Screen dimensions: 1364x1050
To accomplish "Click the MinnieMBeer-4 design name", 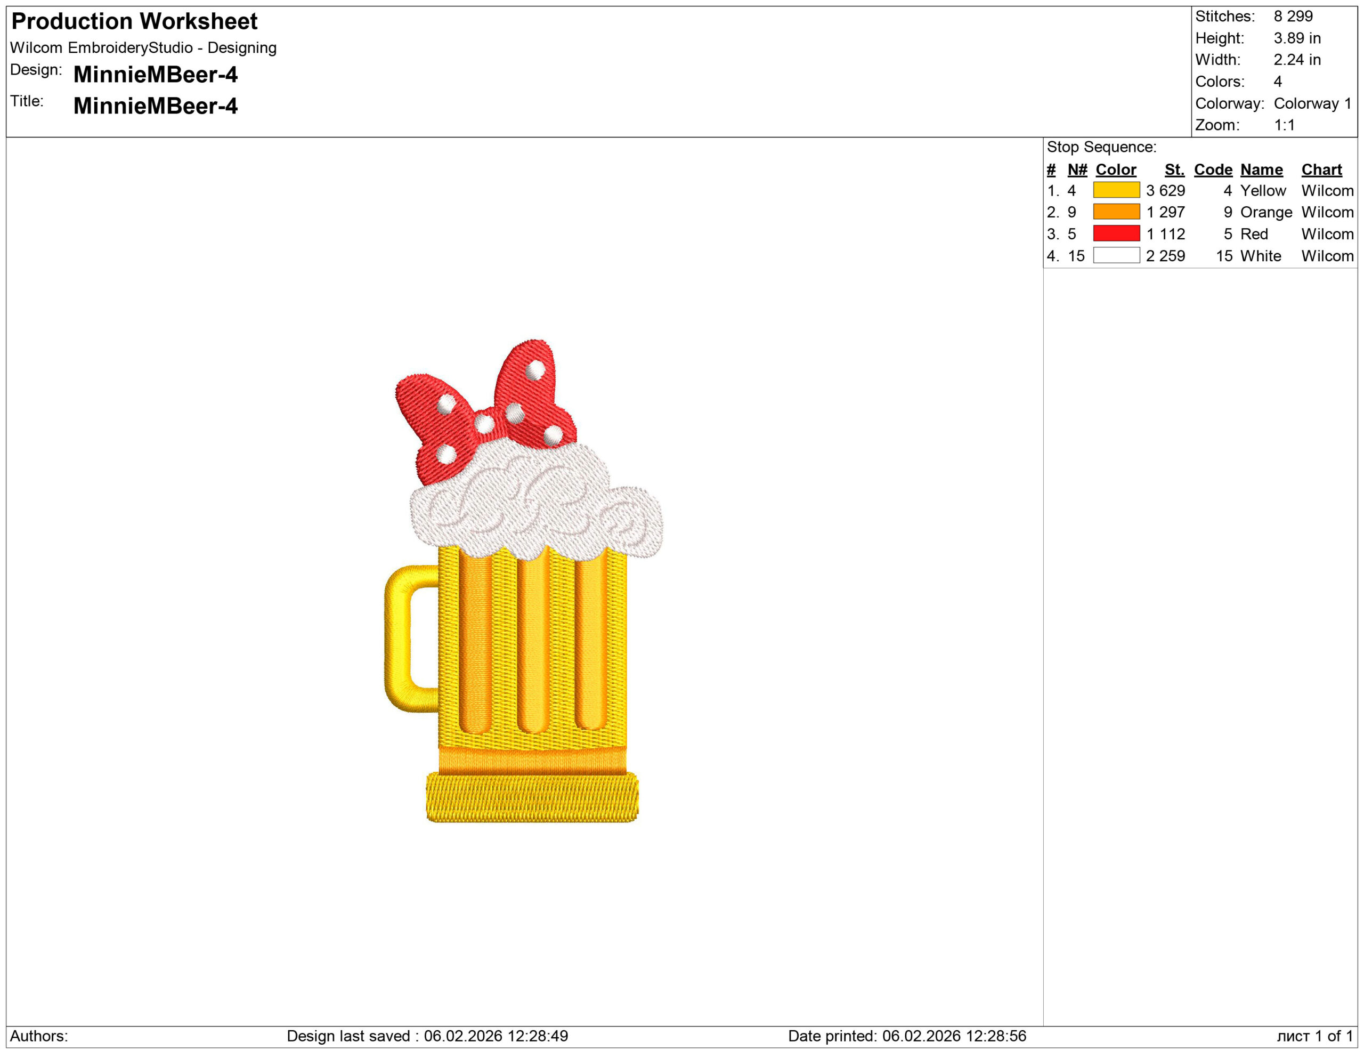I will coord(156,75).
